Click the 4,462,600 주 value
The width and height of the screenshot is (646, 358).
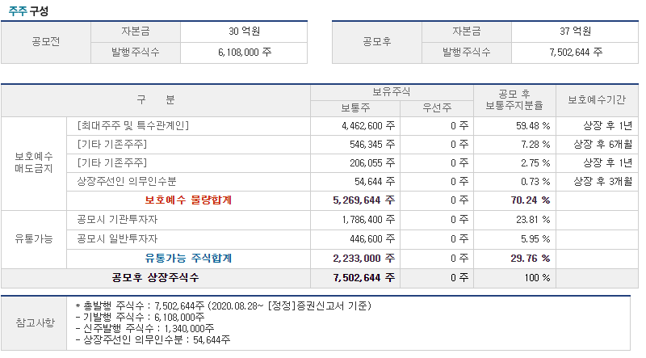click(x=368, y=126)
